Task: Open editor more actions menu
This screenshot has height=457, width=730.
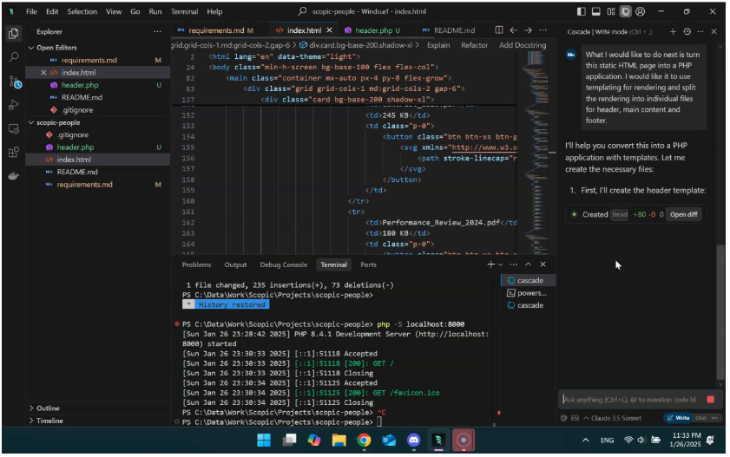Action: [x=543, y=30]
